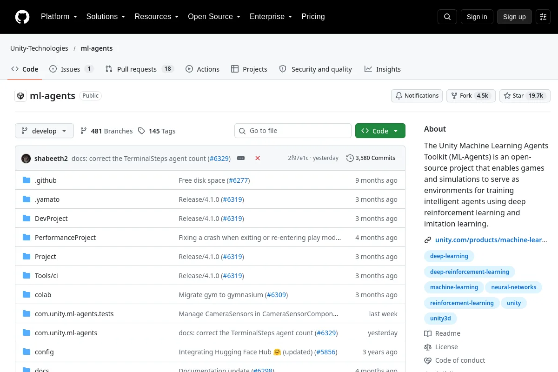Click the search magnifier button
Image resolution: width=558 pixels, height=372 pixels.
447,17
